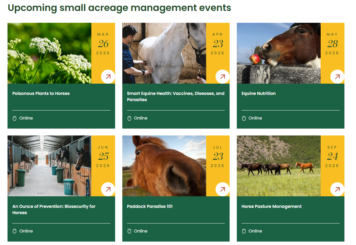The height and width of the screenshot is (245, 356).
Task: Open the Biosecurity for Horses event page
Action: [54, 209]
